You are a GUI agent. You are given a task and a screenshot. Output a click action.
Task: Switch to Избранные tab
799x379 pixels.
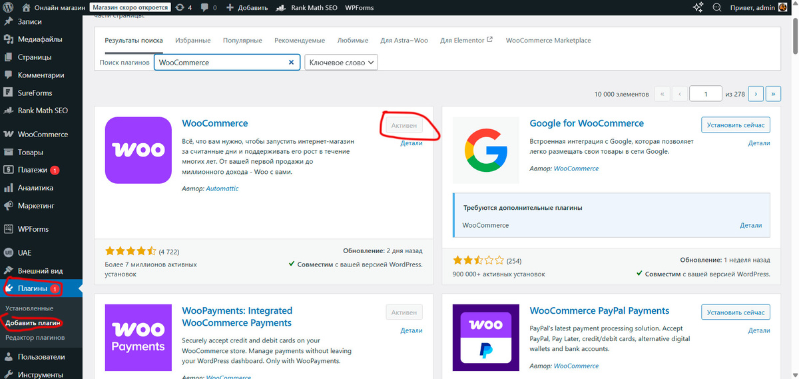tap(193, 41)
